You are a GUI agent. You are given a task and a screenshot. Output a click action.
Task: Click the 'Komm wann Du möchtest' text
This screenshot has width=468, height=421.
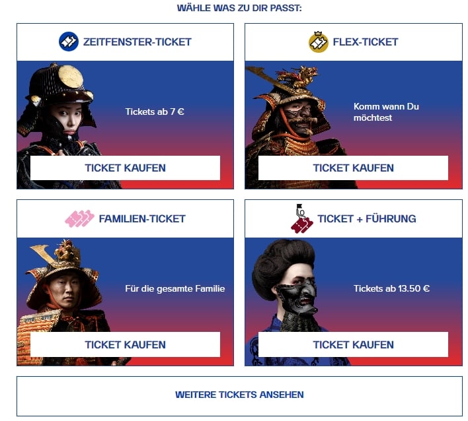386,112
